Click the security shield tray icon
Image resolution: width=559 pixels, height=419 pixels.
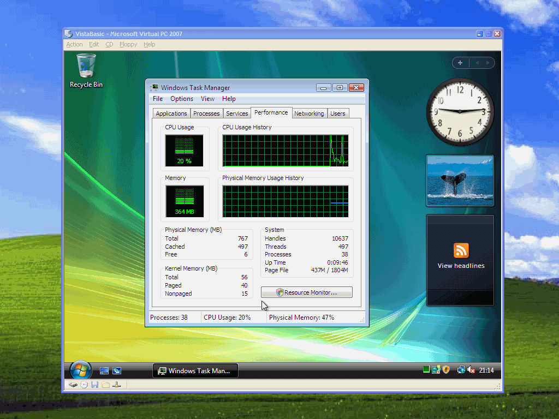(446, 370)
